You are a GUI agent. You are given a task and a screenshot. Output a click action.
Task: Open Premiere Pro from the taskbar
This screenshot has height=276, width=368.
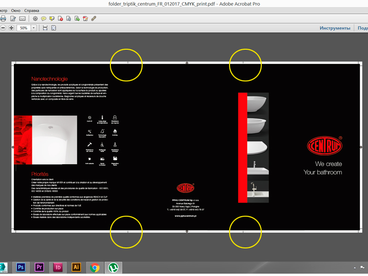(39, 267)
